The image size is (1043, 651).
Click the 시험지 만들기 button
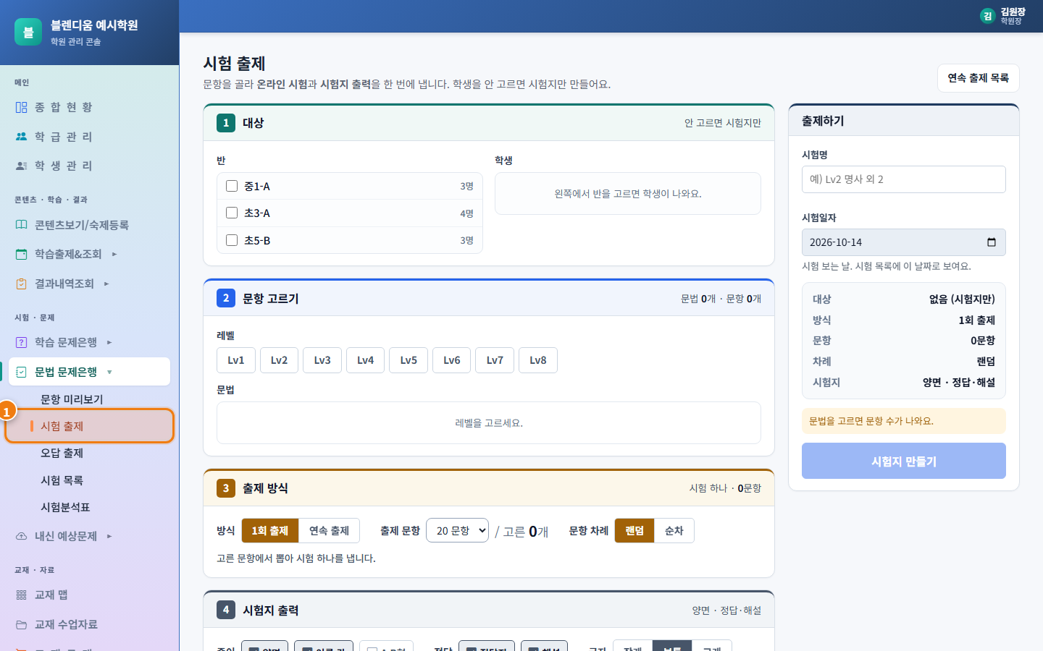click(x=904, y=461)
